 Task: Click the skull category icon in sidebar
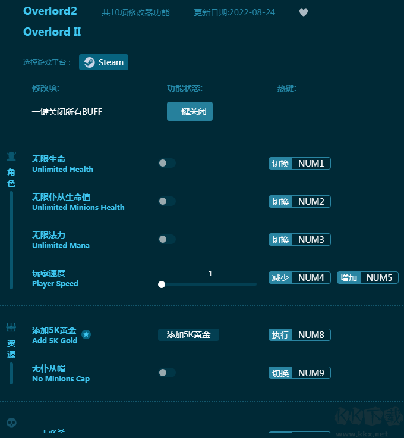coord(11,423)
